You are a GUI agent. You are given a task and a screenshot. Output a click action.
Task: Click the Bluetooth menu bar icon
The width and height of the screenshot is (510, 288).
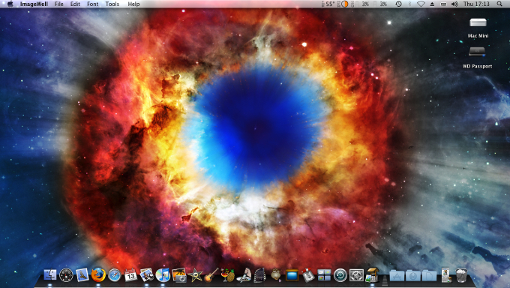pos(409,4)
